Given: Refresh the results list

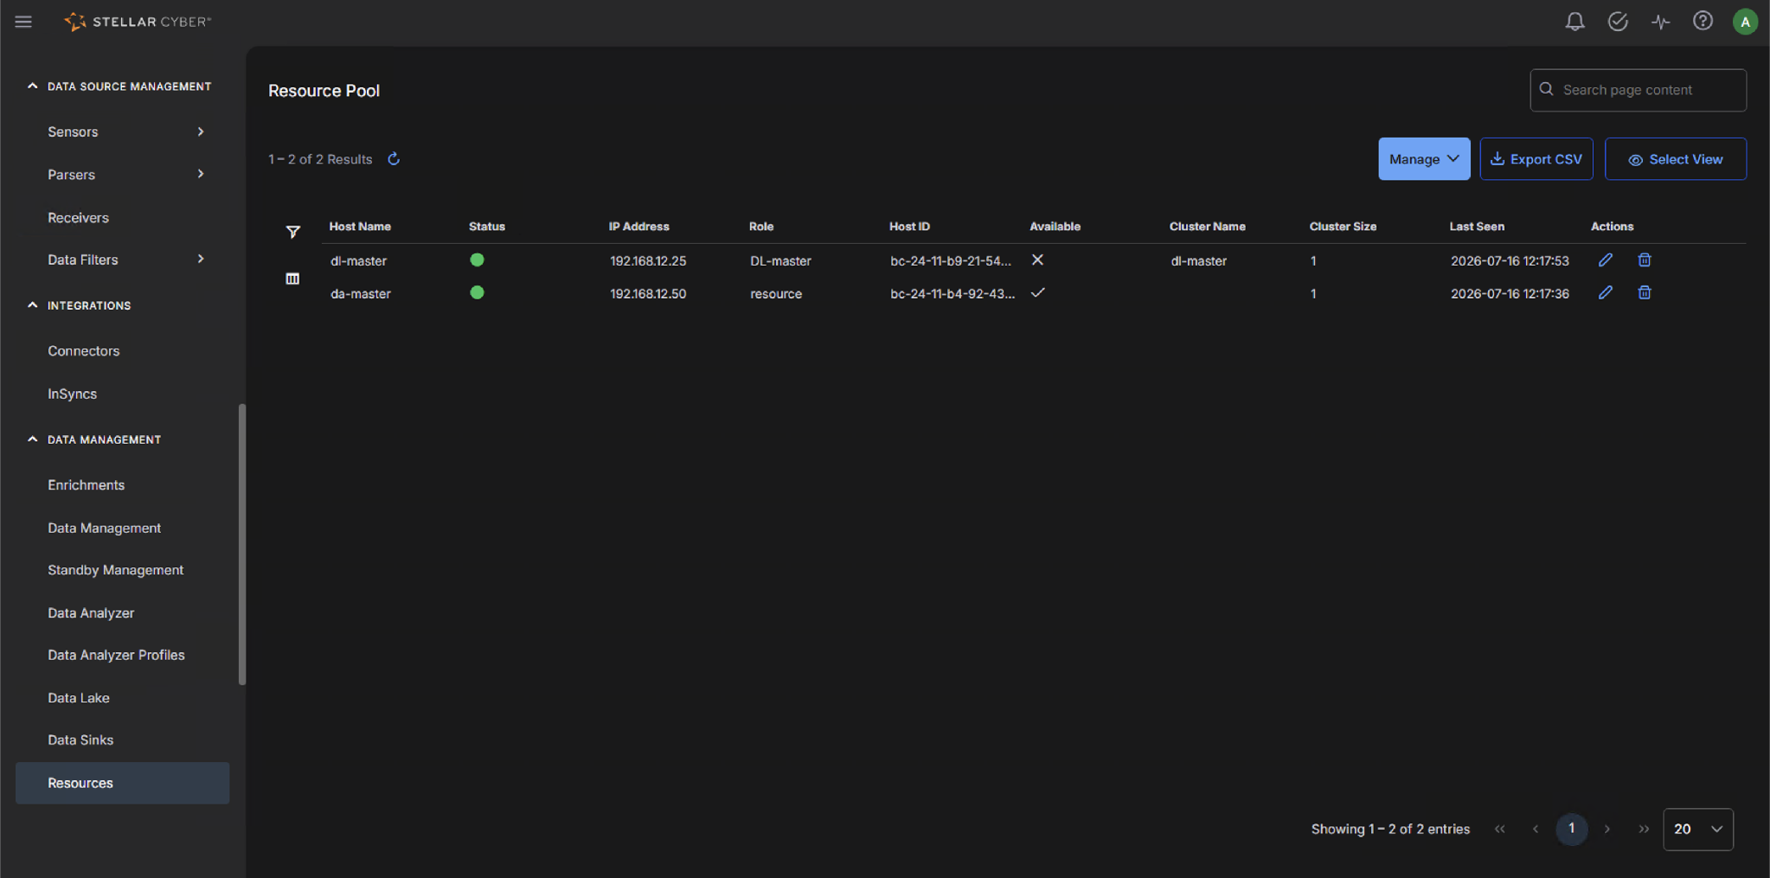Looking at the screenshot, I should tap(394, 159).
